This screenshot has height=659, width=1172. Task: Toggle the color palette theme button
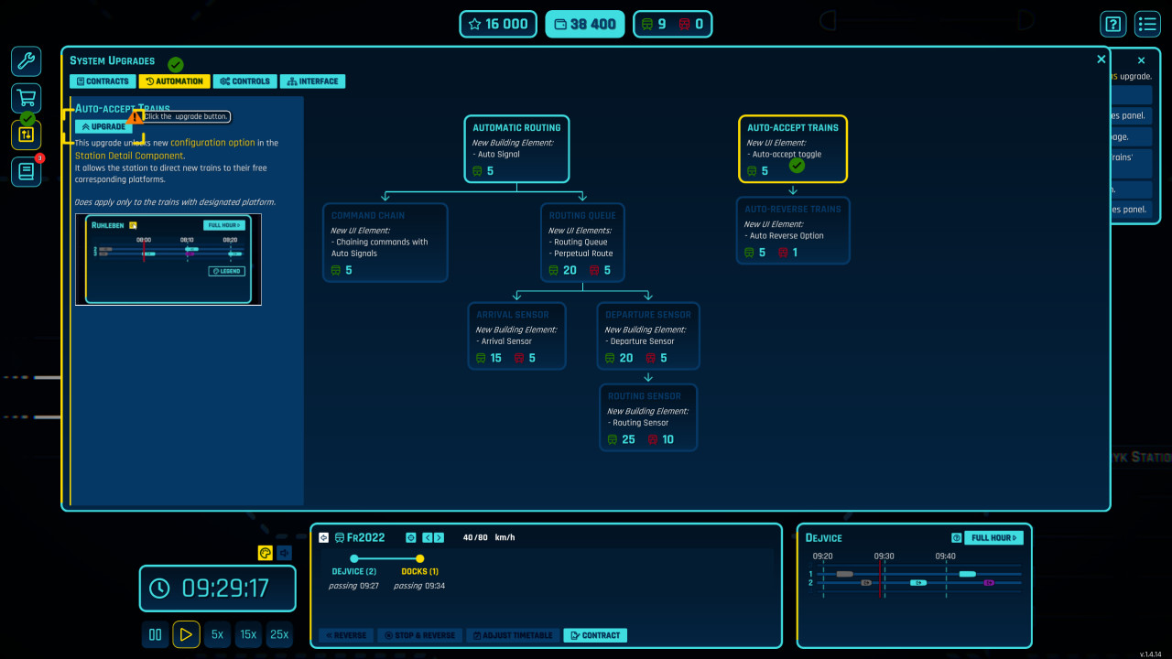click(x=265, y=553)
